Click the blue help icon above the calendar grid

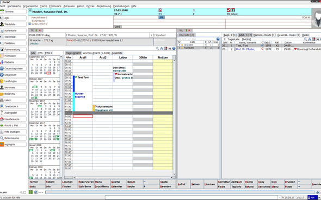(x=174, y=48)
